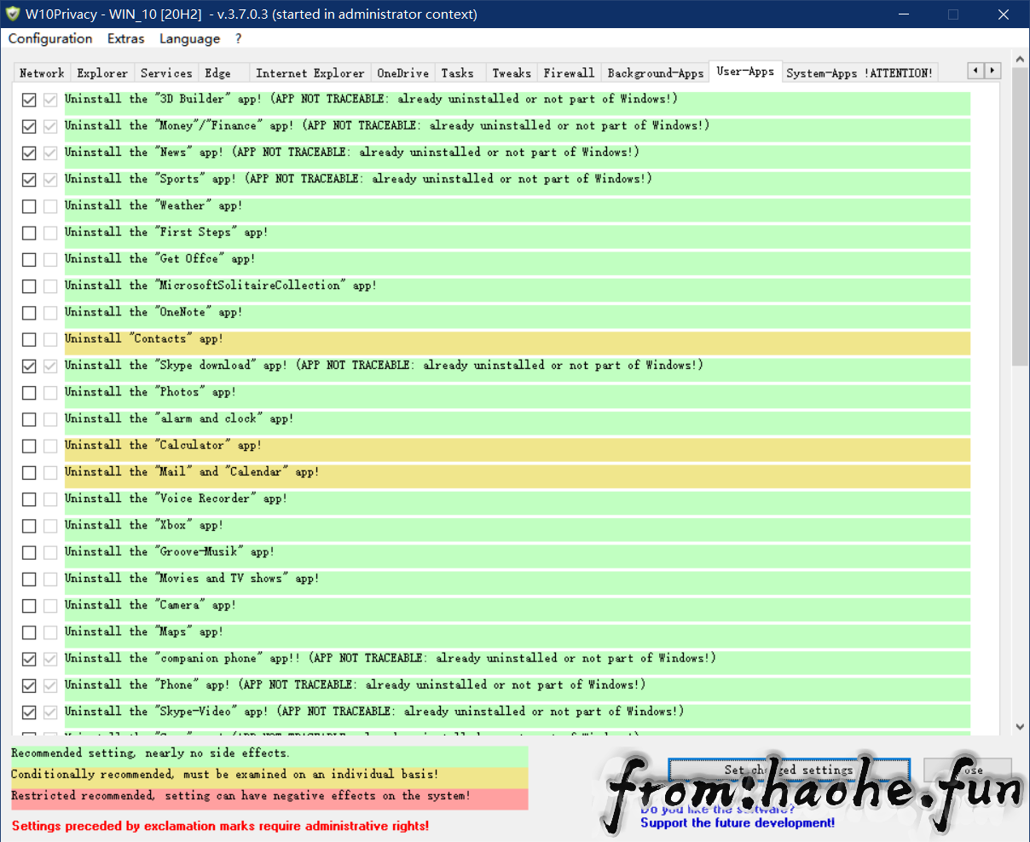This screenshot has width=1030, height=842.
Task: Uncheck the Sports app uninstall checkbox
Action: pos(29,180)
